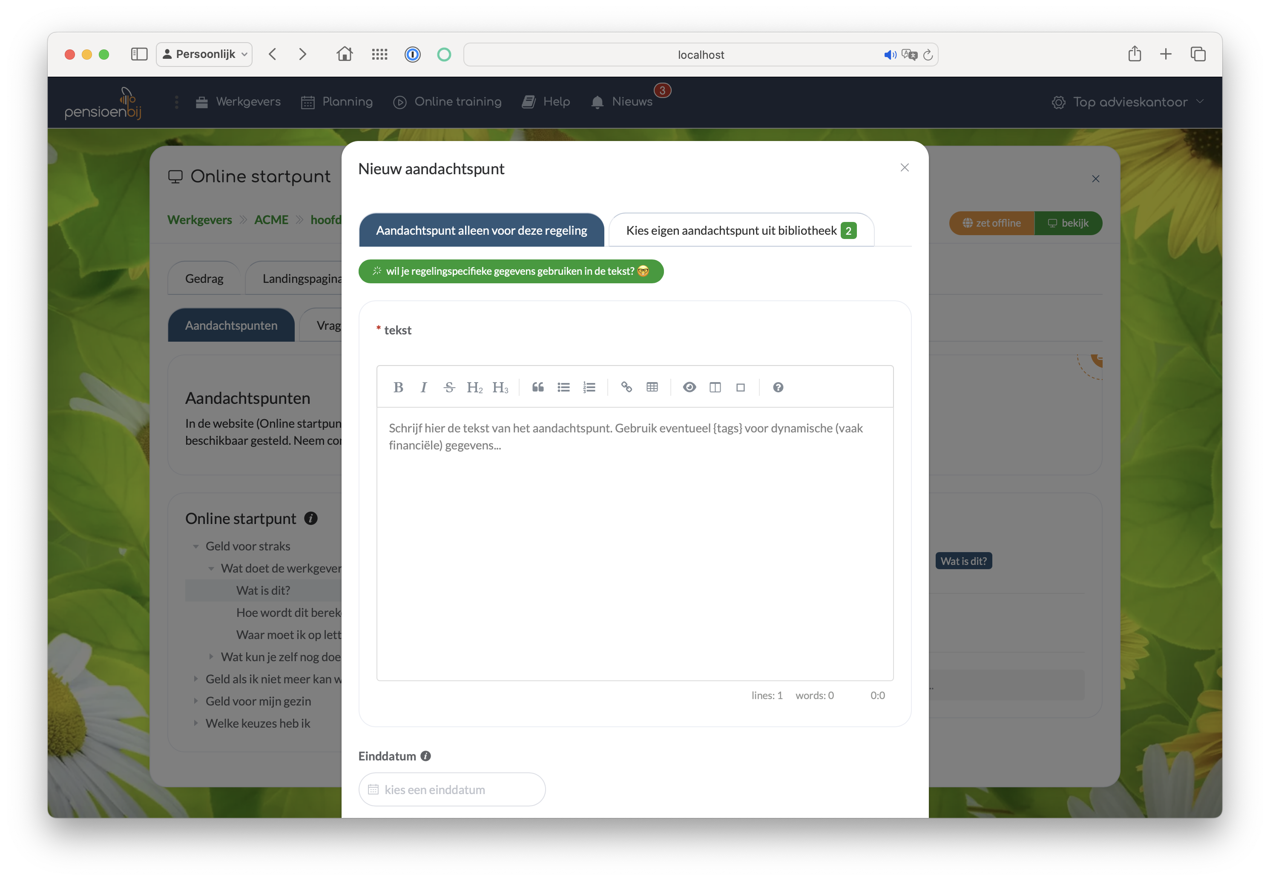Select Waar moet ik op letten tree item

(x=289, y=635)
